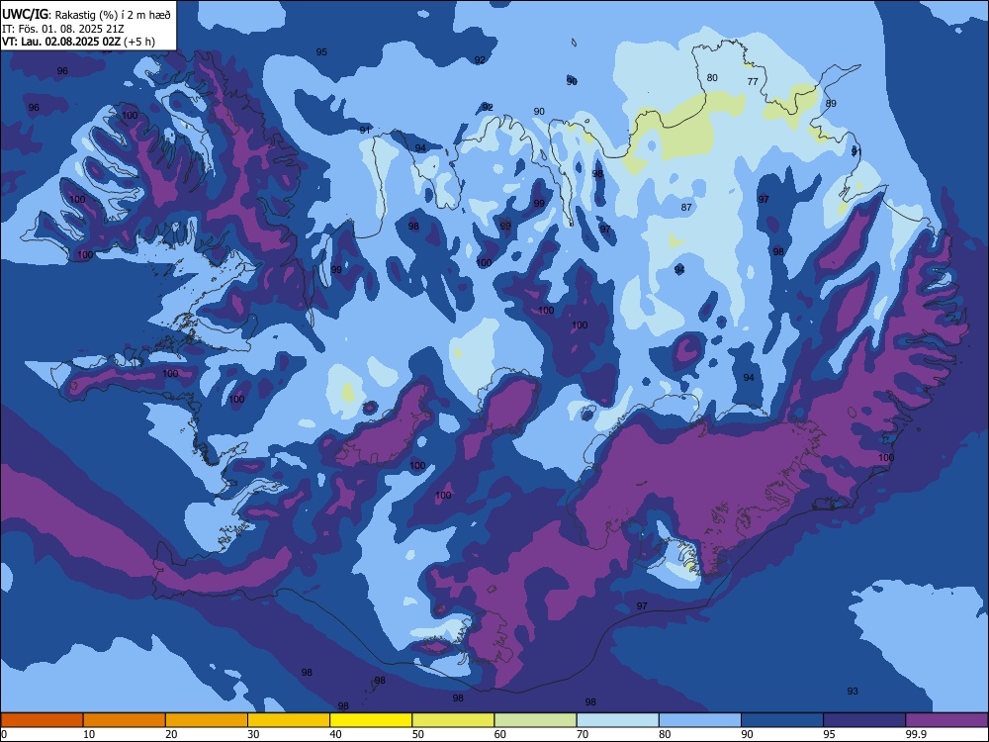Click the orange 10–20 legend swatch

click(x=125, y=720)
